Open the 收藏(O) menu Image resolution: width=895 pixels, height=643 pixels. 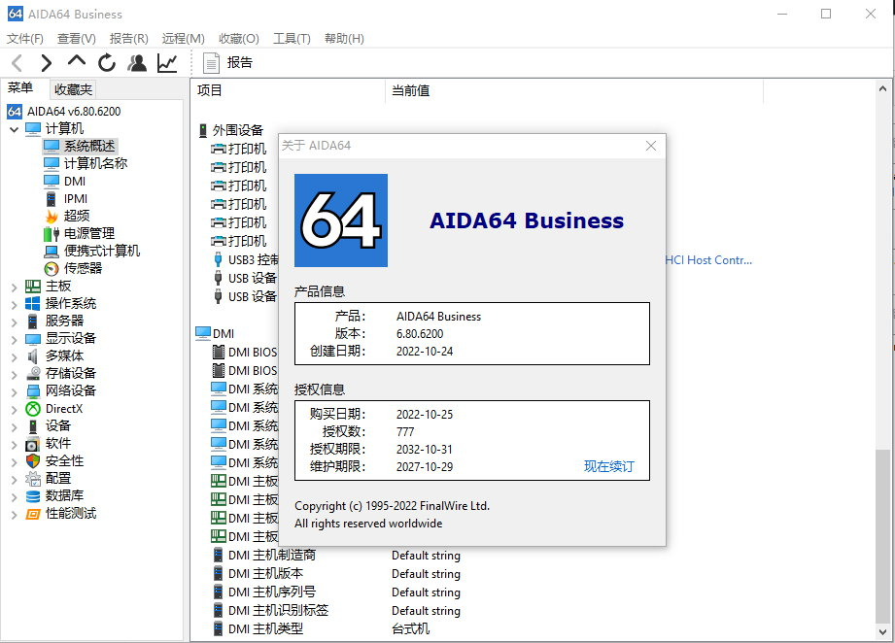point(239,39)
